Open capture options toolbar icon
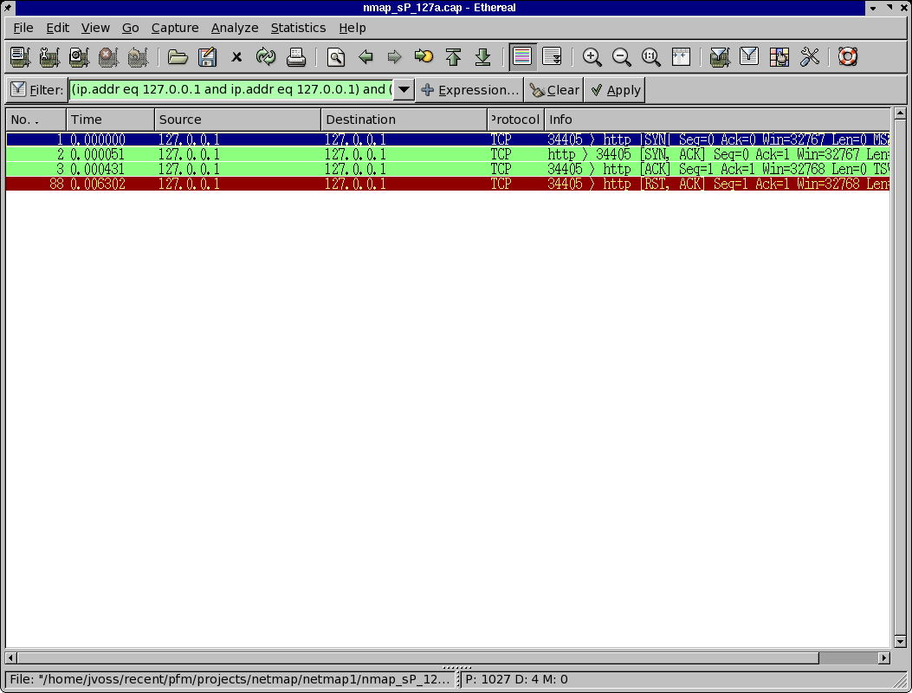912x693 pixels. (49, 57)
